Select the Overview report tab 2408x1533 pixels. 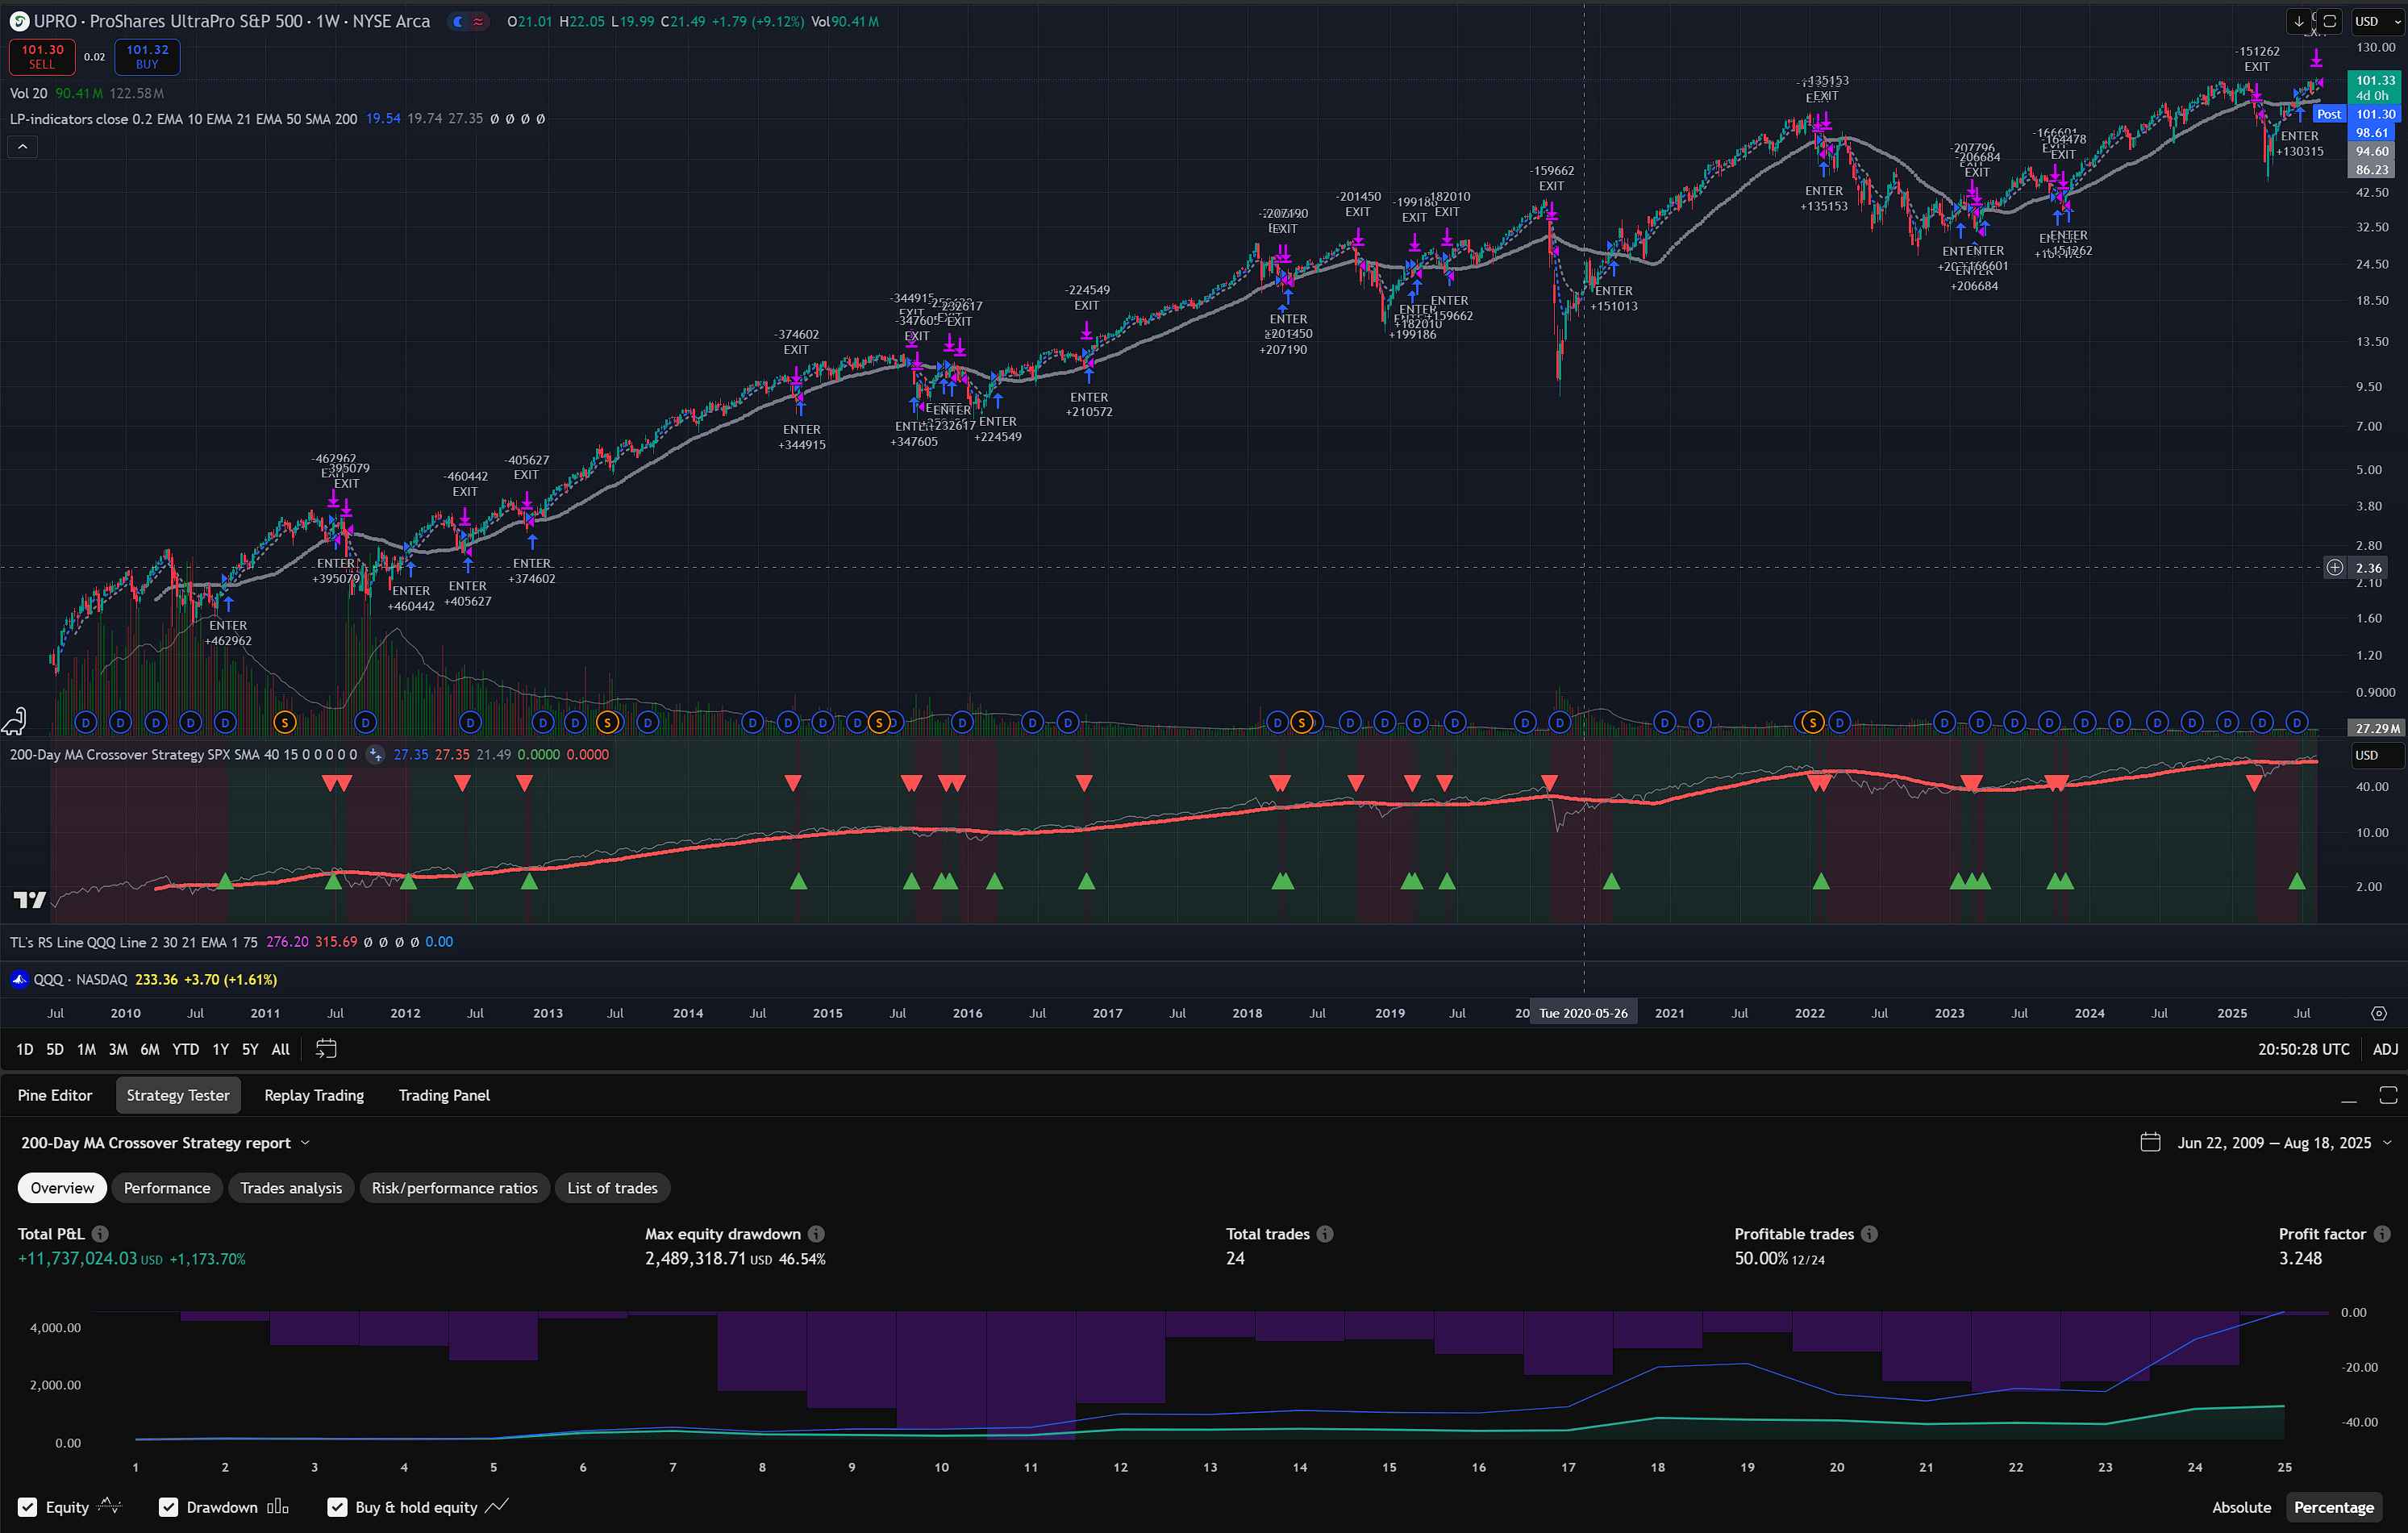pyautogui.click(x=62, y=1188)
